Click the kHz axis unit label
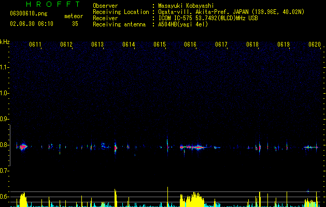Image resolution: width=326 pixels, height=207 pixels. click(5, 42)
